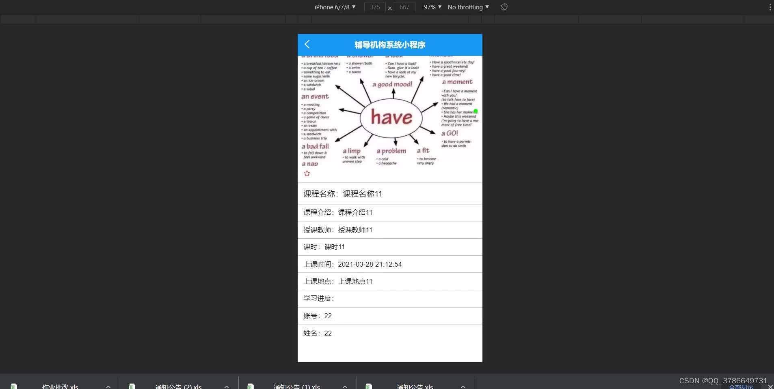Screen dimensions: 774x389
Task: Click the 全部显示 show-all downloads link
Action: coord(741,387)
